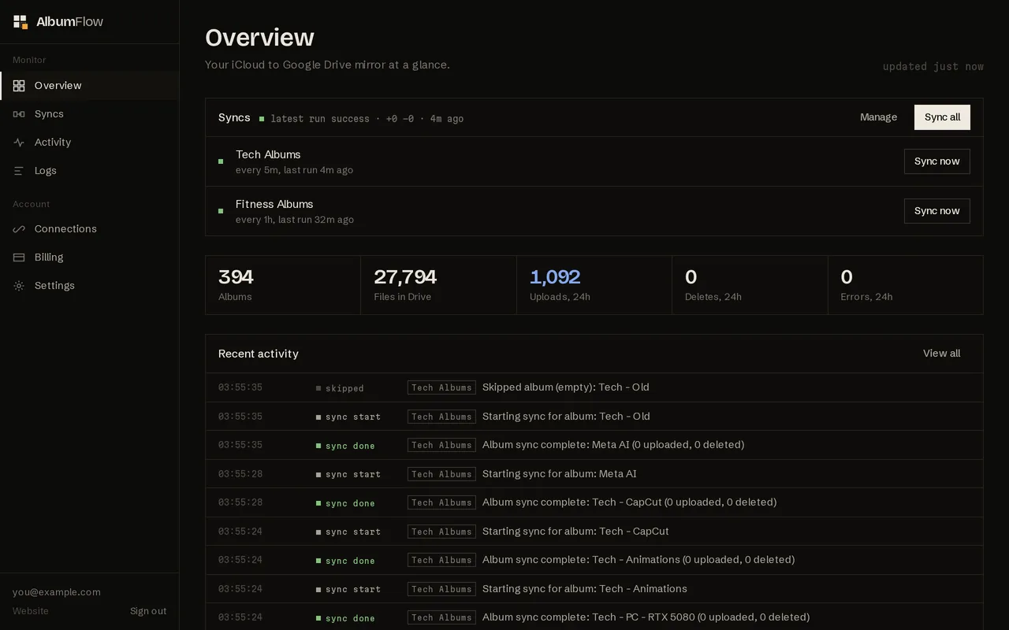Click 'Starting sync for album: Tech - Old'

pos(566,417)
